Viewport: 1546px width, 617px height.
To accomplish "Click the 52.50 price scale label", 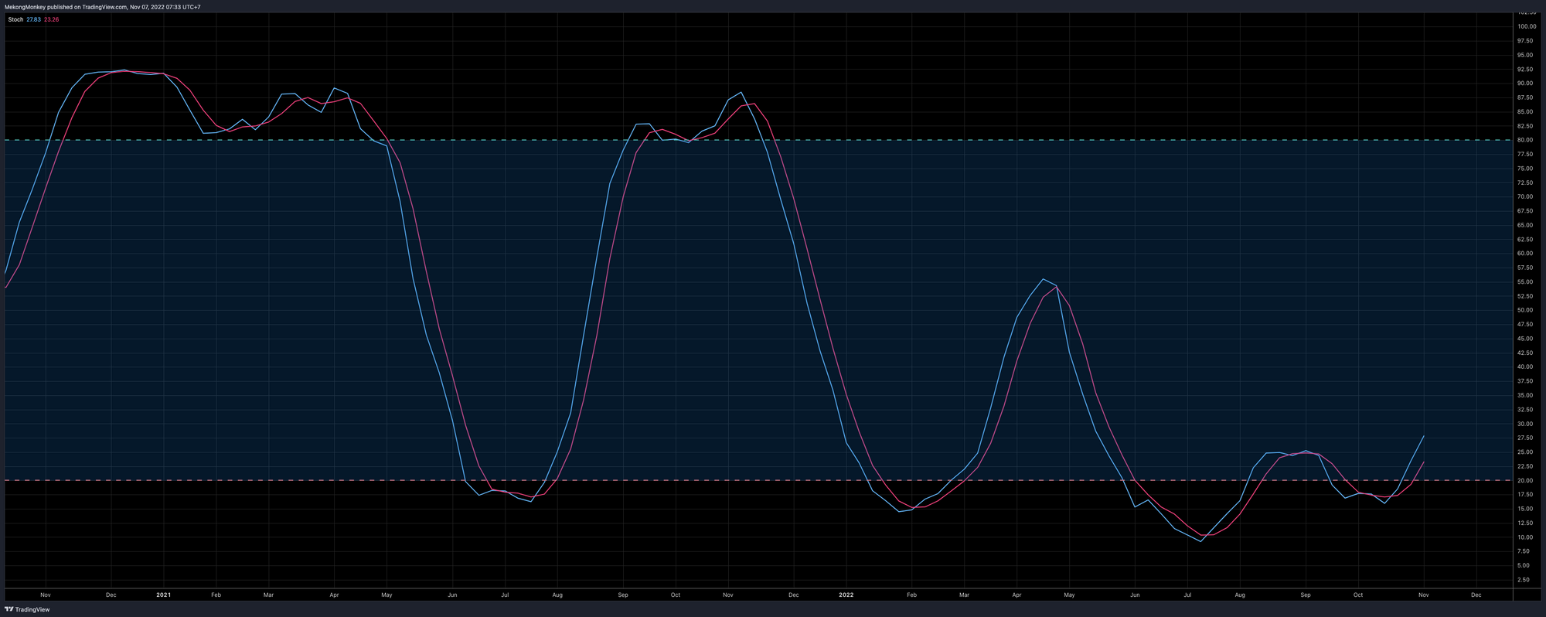I will (x=1524, y=296).
